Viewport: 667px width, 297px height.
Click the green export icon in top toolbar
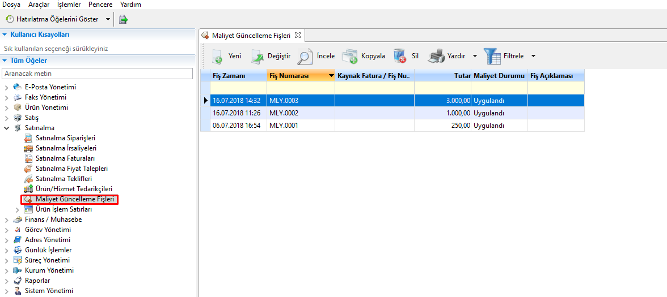[x=123, y=19]
